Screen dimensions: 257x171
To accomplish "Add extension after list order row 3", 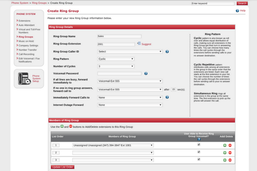I will [x=225, y=160].
